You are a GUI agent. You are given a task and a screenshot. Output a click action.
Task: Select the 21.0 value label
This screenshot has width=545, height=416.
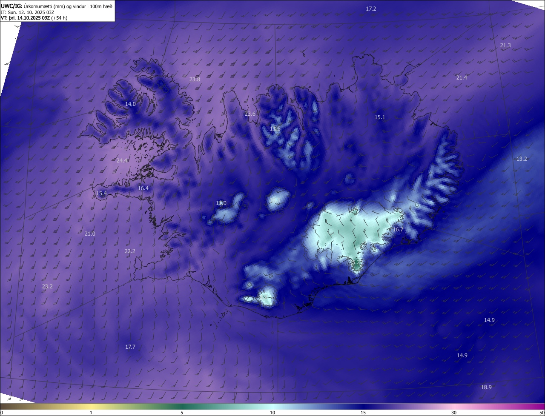pyautogui.click(x=90, y=234)
